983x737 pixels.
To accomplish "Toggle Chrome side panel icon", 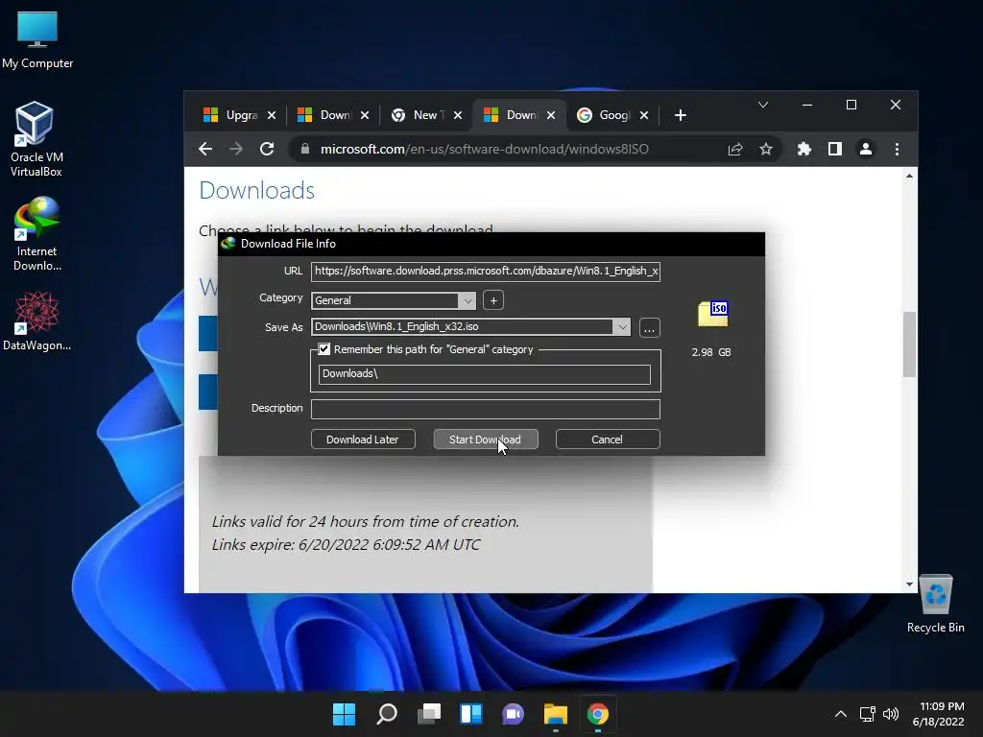I will pyautogui.click(x=835, y=149).
